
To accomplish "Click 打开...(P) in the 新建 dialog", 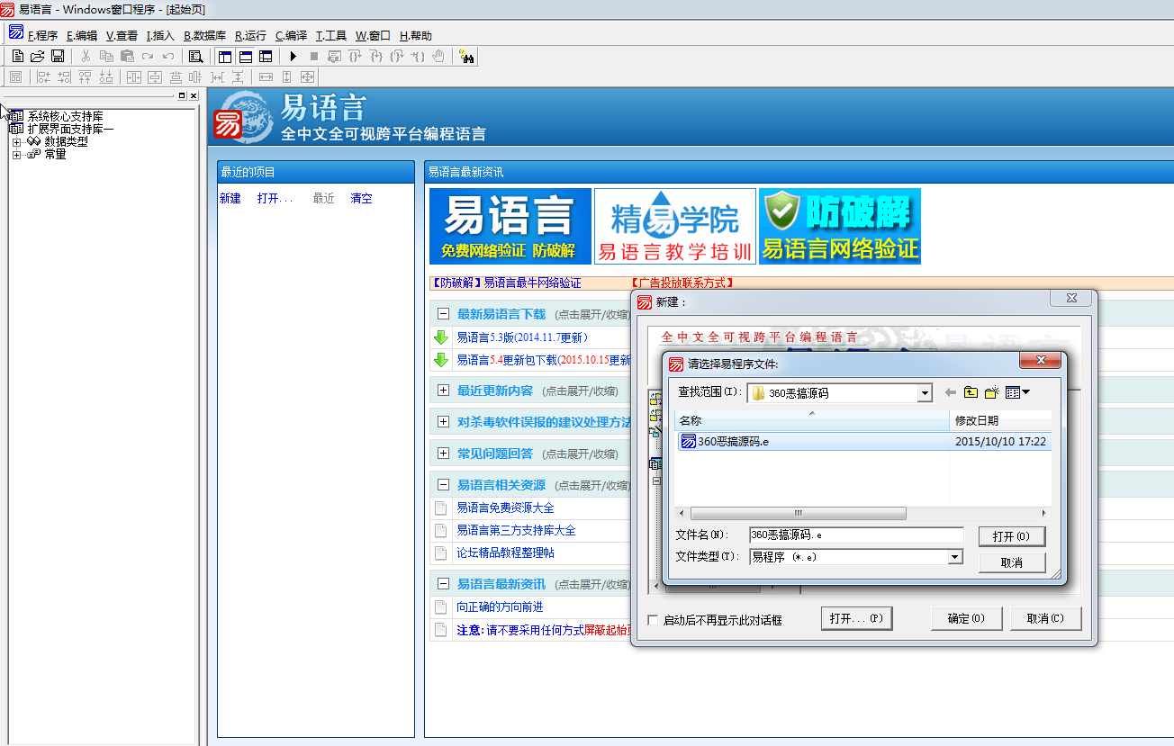I will 856,619.
